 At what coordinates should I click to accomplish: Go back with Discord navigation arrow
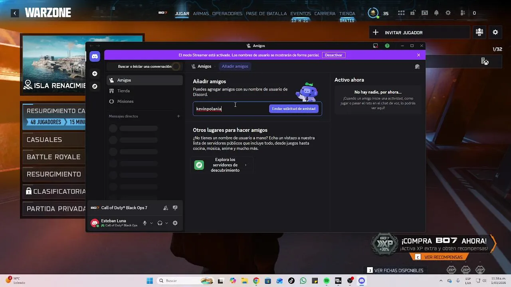pos(91,46)
